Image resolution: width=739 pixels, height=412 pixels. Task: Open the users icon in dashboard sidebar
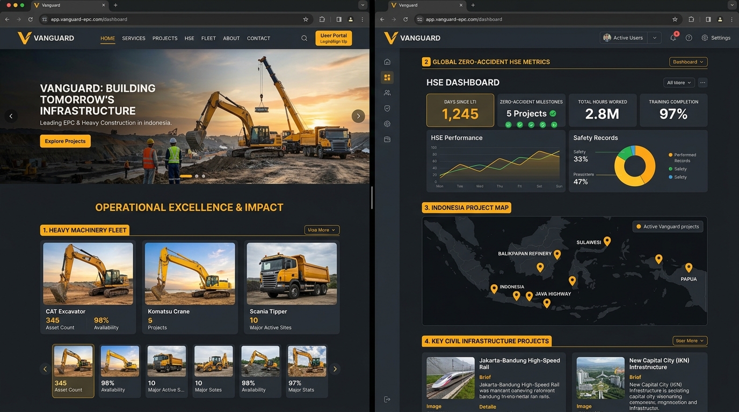pyautogui.click(x=387, y=93)
